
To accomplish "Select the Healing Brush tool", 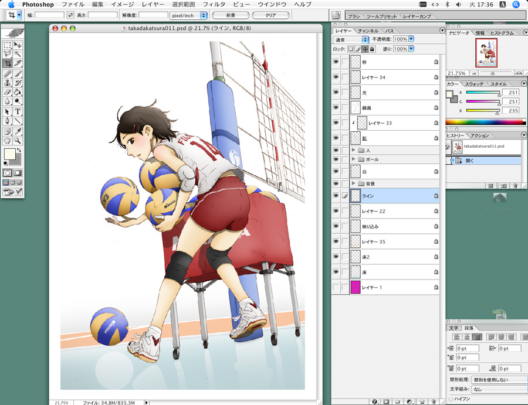I will coord(8,74).
